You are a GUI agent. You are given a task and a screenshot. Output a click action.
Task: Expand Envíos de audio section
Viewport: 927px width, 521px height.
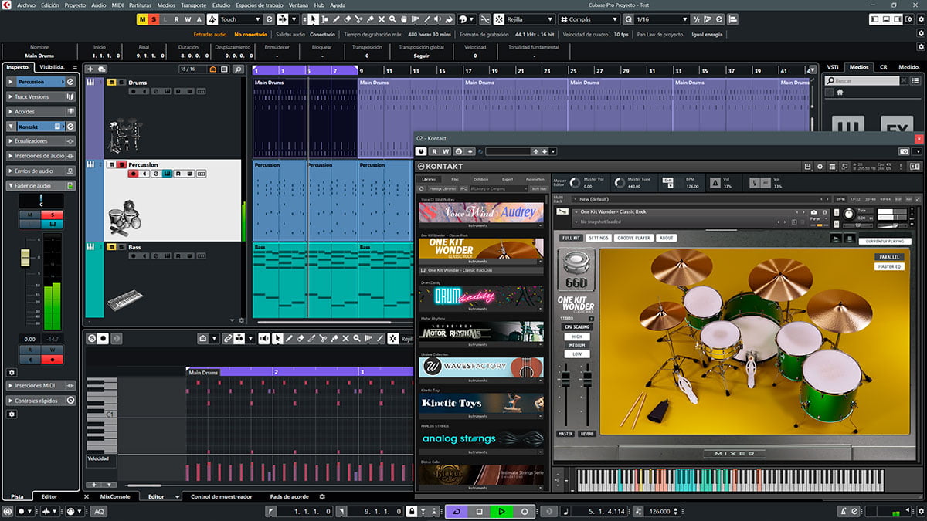click(42, 171)
